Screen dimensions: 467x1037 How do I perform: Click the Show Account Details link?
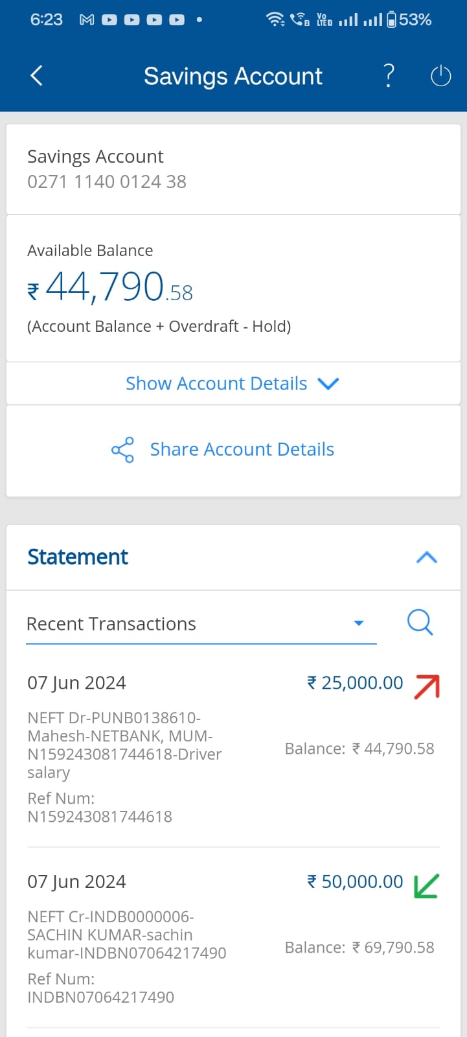(x=216, y=384)
